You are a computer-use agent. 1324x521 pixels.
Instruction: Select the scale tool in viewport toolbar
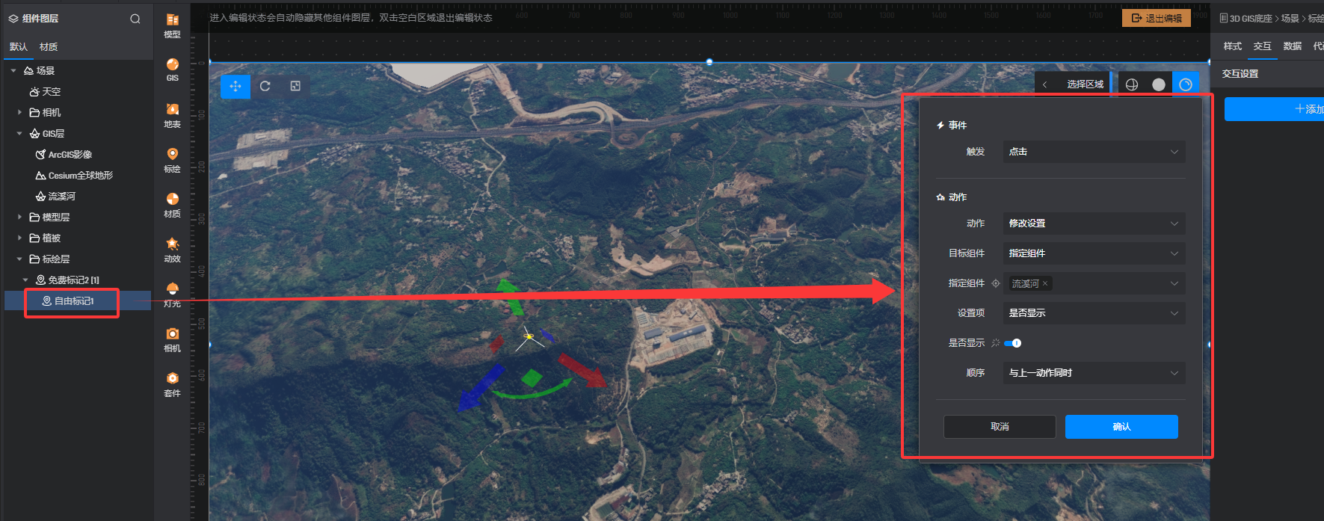click(x=295, y=86)
